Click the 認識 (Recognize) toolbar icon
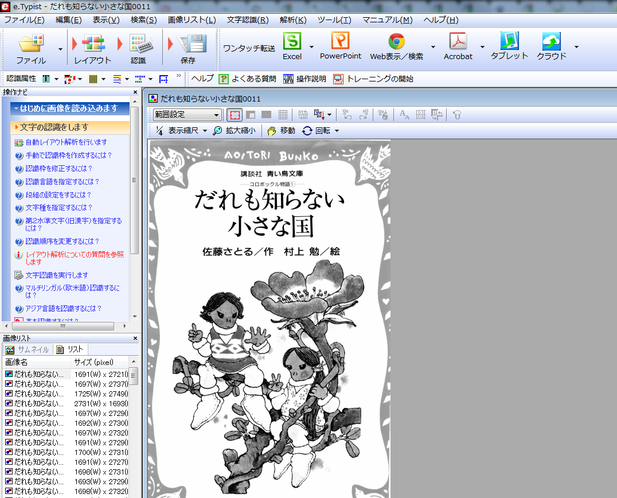 (x=138, y=45)
